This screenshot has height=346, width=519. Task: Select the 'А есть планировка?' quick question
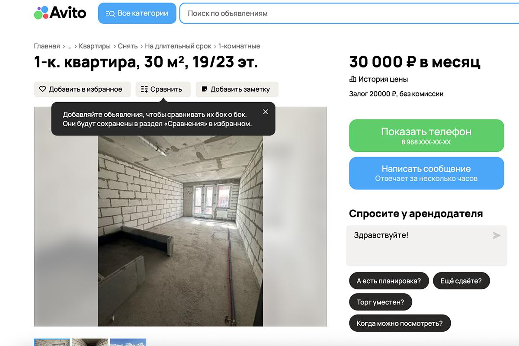click(389, 281)
